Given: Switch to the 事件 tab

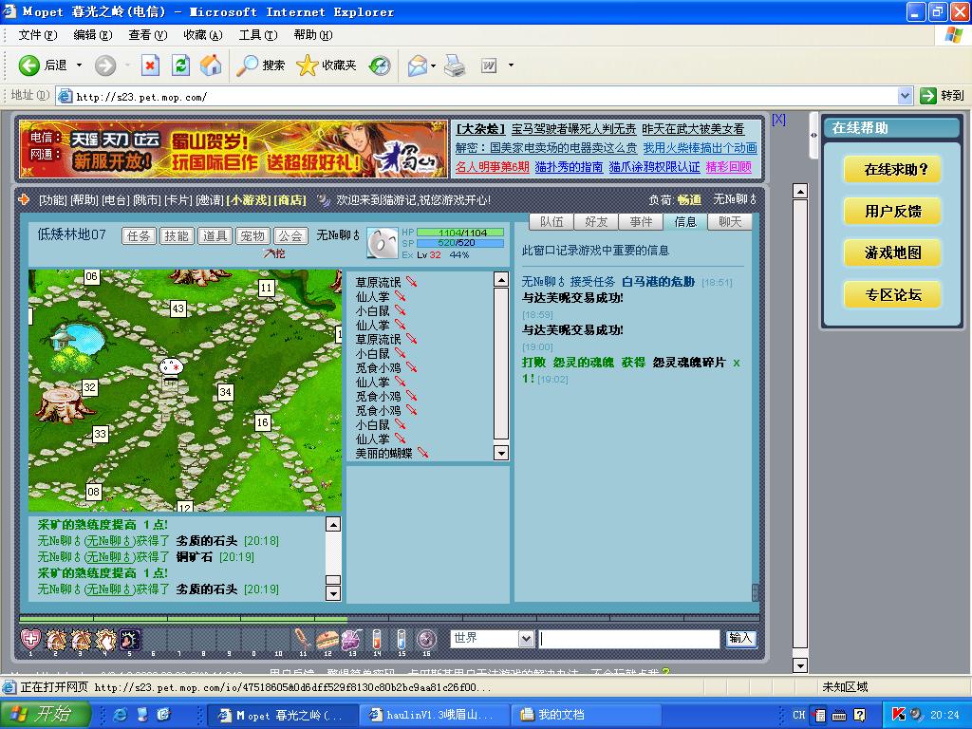Looking at the screenshot, I should pyautogui.click(x=641, y=221).
